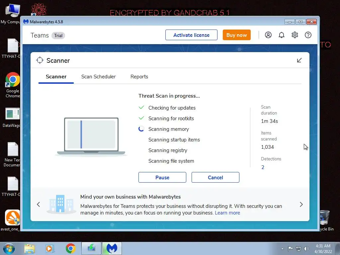Open Windows Media Player from taskbar
Image resolution: width=340 pixels, height=255 pixels.
pos(50,248)
